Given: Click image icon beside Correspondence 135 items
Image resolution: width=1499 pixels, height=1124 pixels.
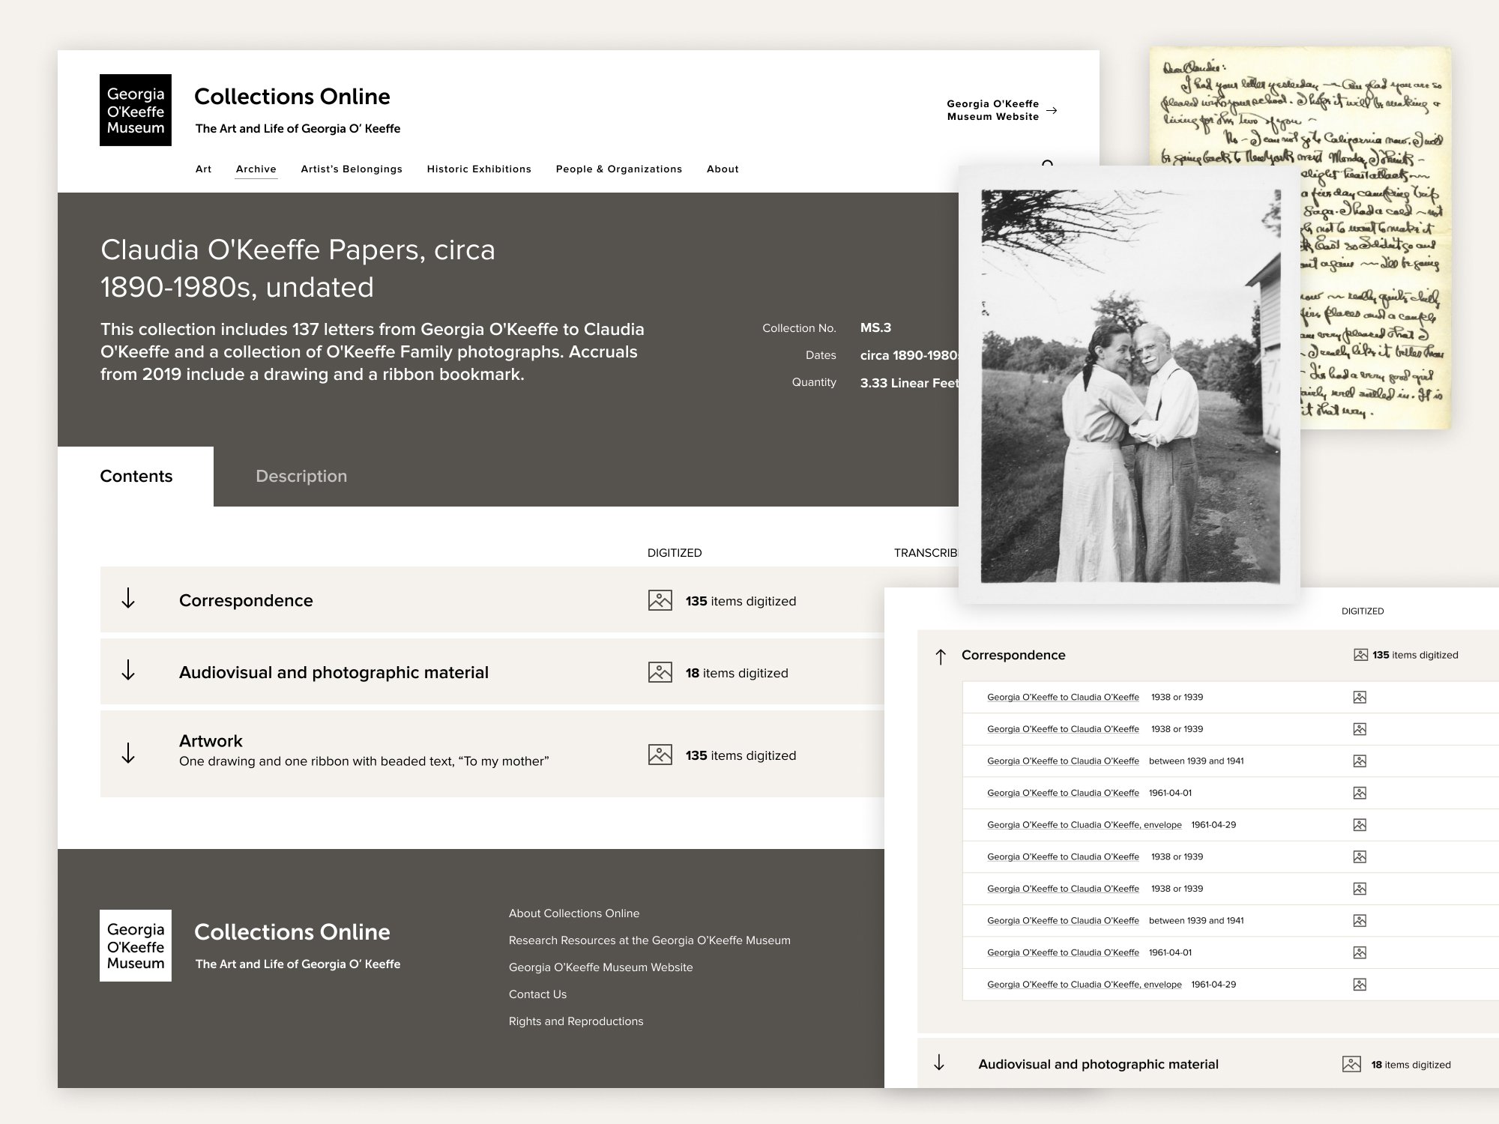Looking at the screenshot, I should pos(660,600).
